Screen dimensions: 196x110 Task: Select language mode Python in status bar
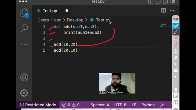click(148, 105)
